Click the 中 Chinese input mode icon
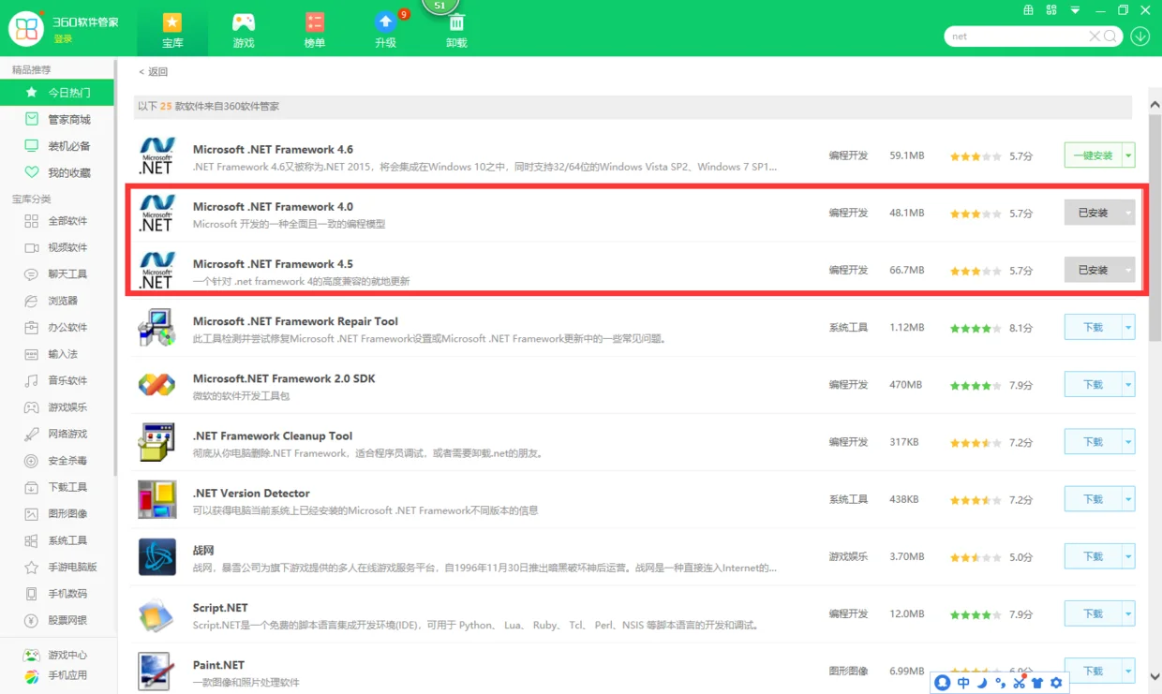This screenshot has height=694, width=1162. pos(963,683)
